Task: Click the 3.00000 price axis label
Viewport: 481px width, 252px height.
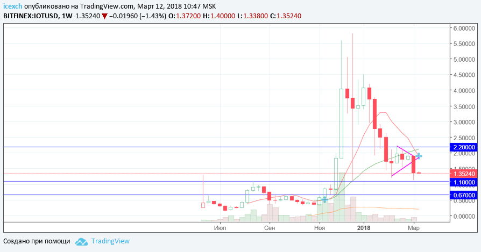Action: click(464, 122)
